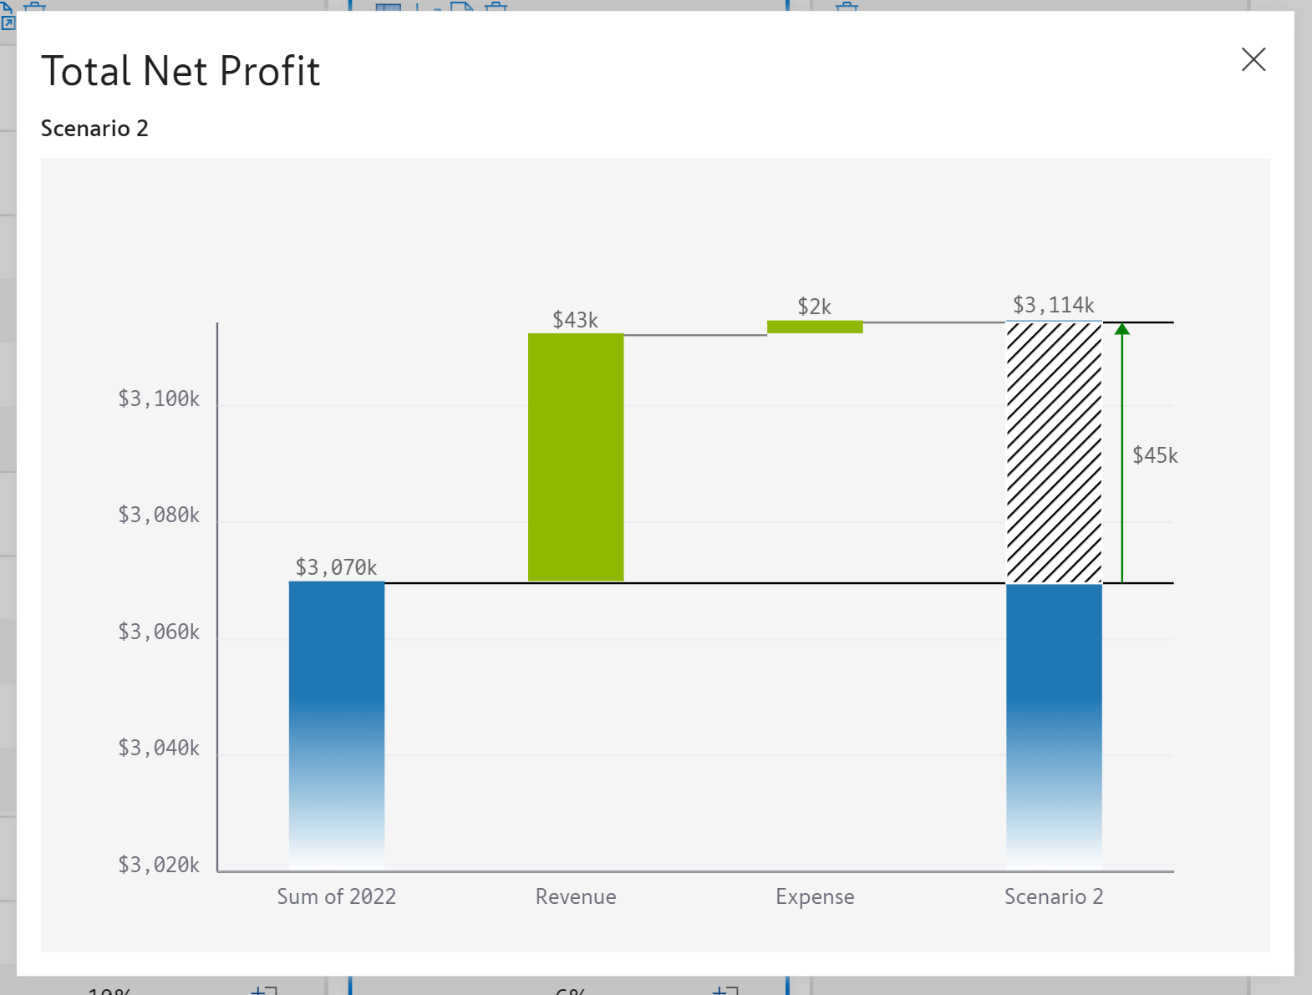1312x995 pixels.
Task: Click the green upward delta arrow head
Action: coord(1121,329)
